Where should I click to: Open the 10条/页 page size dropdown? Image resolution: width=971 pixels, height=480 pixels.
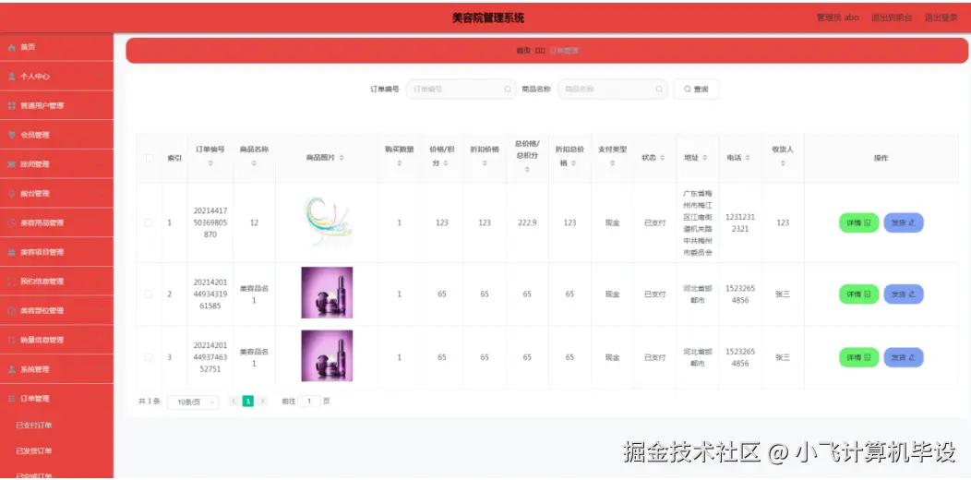coord(193,402)
